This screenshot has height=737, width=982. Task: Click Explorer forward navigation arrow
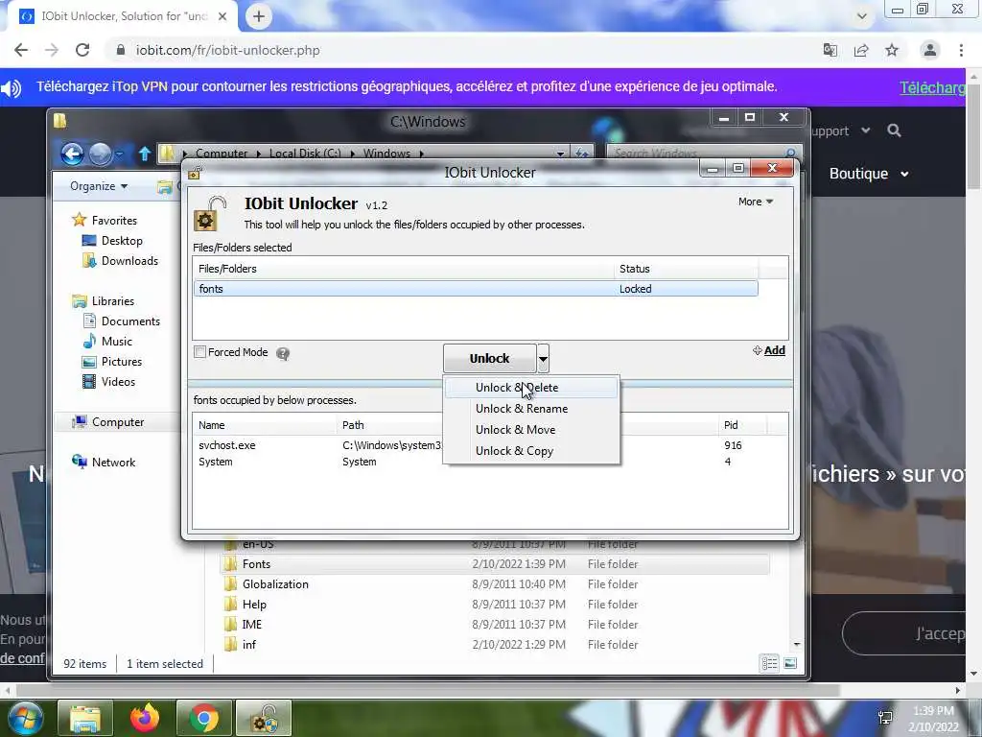tap(100, 154)
